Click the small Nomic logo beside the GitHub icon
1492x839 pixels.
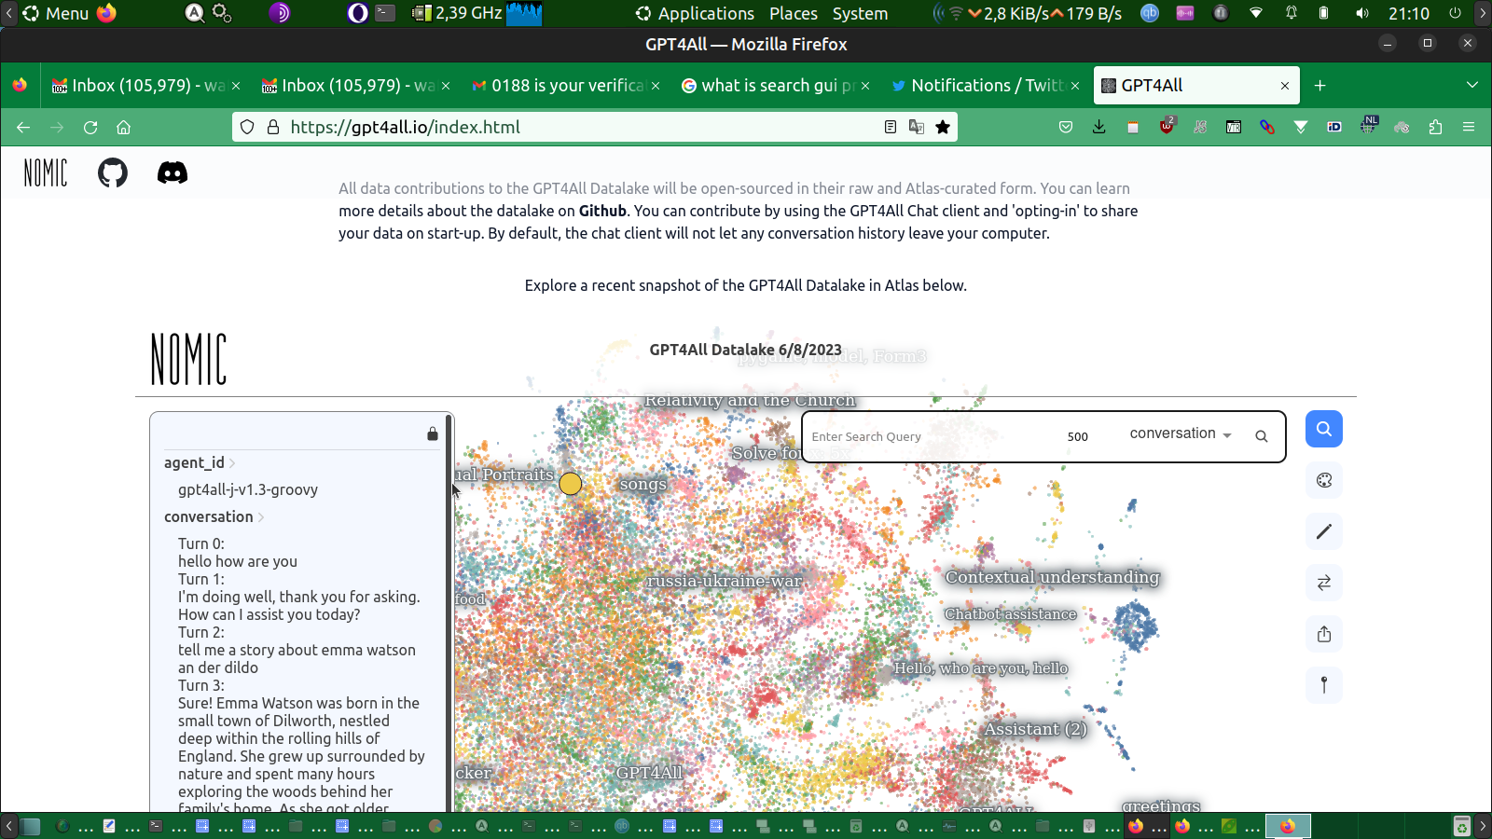[46, 172]
